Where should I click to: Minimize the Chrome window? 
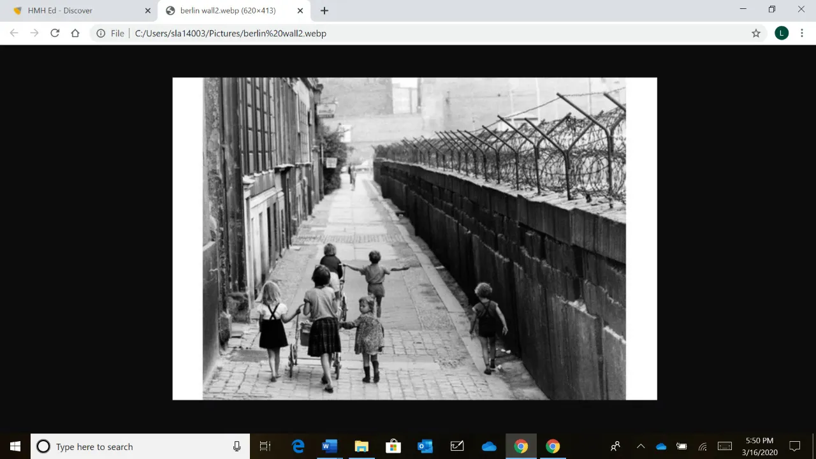coord(743,9)
